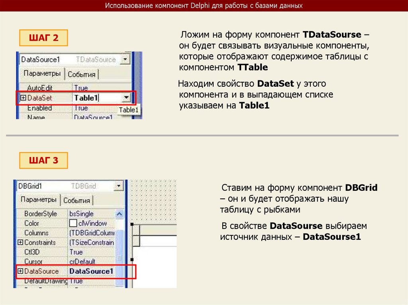Select the Ctl3D property row
408x305 pixels.
click(x=66, y=252)
